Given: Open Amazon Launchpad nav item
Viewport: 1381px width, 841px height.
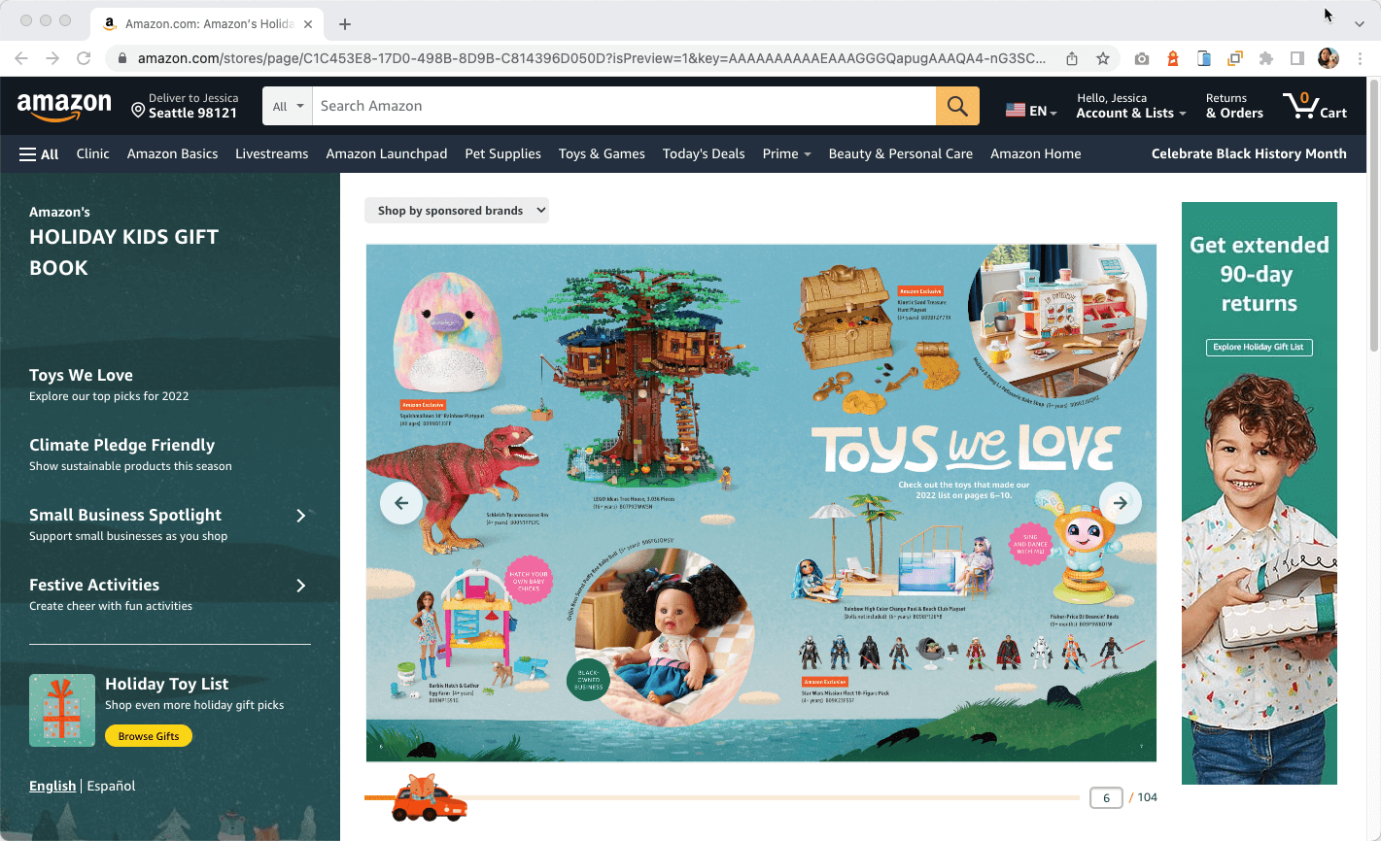Looking at the screenshot, I should click(387, 153).
